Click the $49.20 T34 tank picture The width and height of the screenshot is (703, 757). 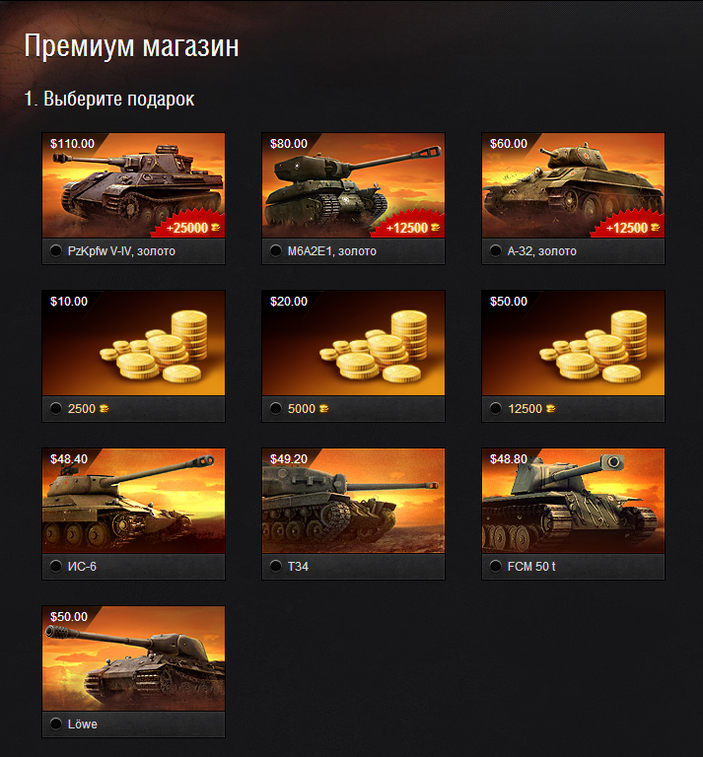tap(353, 501)
